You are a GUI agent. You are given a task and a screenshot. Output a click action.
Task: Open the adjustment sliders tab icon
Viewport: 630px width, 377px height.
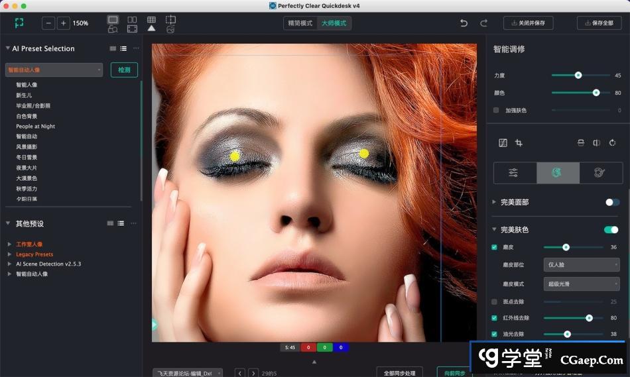514,172
